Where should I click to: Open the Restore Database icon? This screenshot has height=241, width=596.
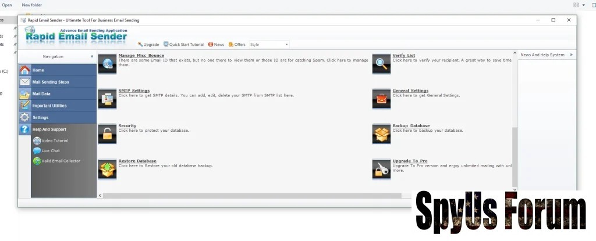click(x=107, y=169)
